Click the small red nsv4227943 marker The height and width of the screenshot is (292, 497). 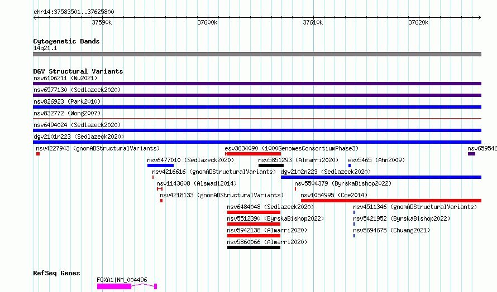(x=38, y=154)
